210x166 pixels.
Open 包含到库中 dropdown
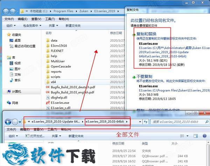click(32, 26)
